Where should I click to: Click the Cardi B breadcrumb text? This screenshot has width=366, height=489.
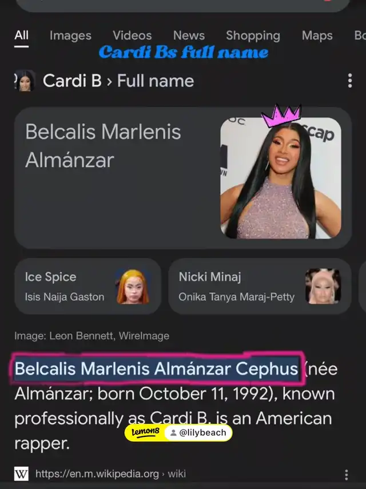tap(72, 81)
